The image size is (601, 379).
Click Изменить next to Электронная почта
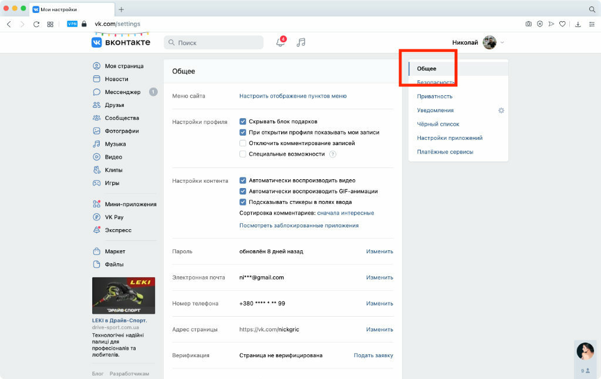point(380,277)
